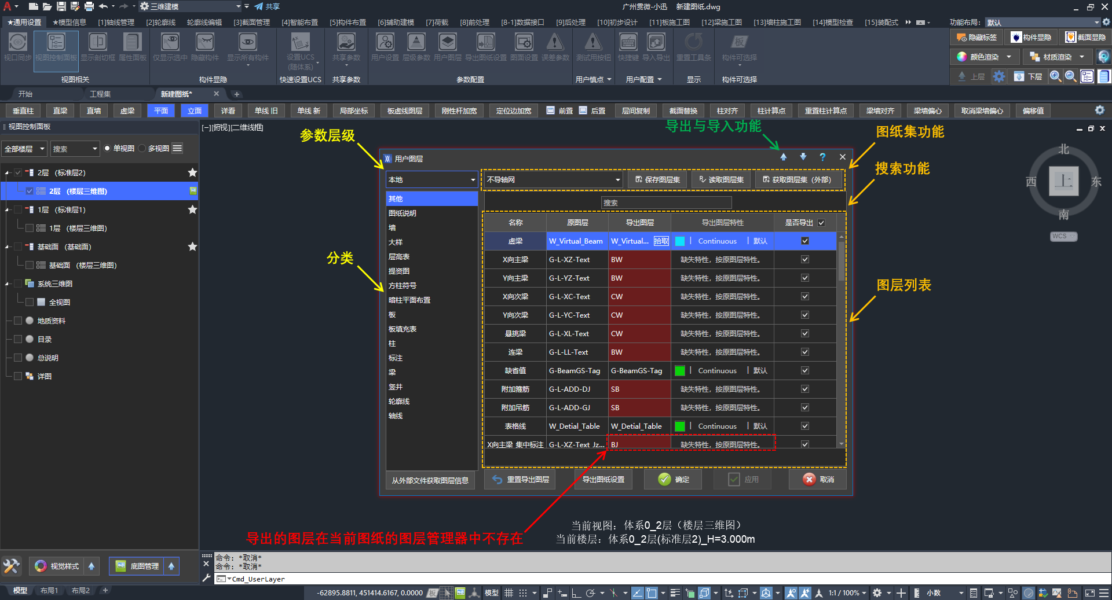Check the 地质资料 tree checkbox

tap(18, 321)
